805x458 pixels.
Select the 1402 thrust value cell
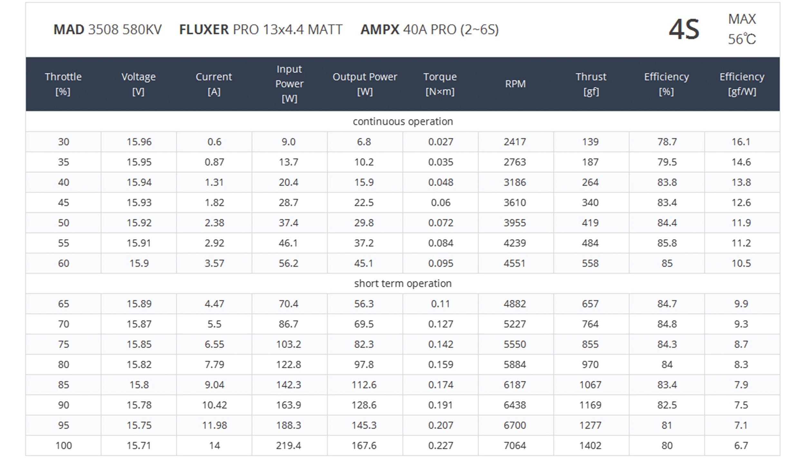[590, 445]
